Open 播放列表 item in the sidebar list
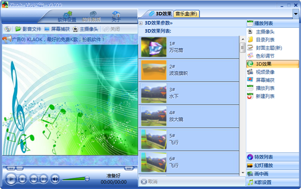This screenshot has width=301, height=189. [x=272, y=88]
